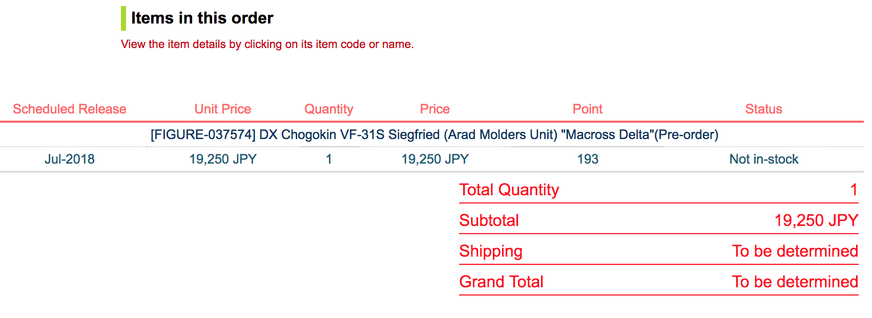Click the Status column header

pos(764,109)
